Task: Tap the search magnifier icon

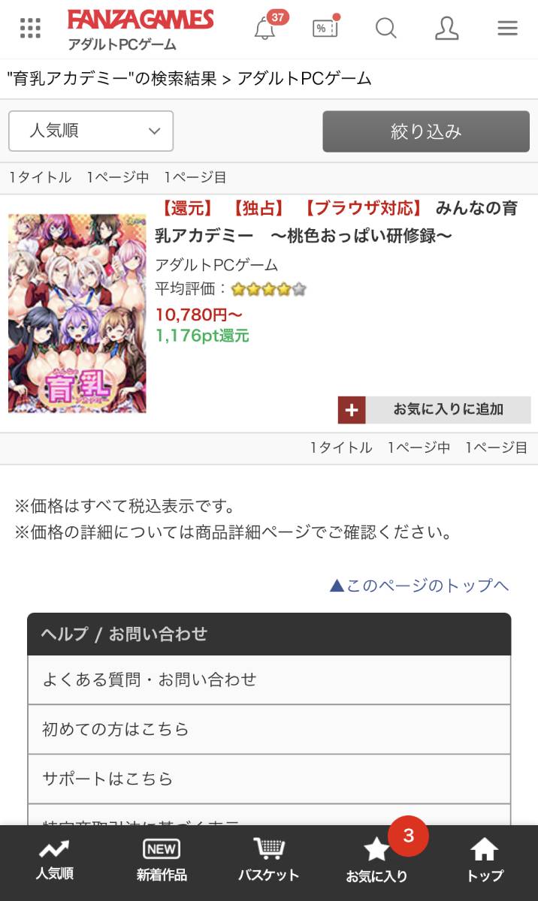Action: pyautogui.click(x=385, y=29)
